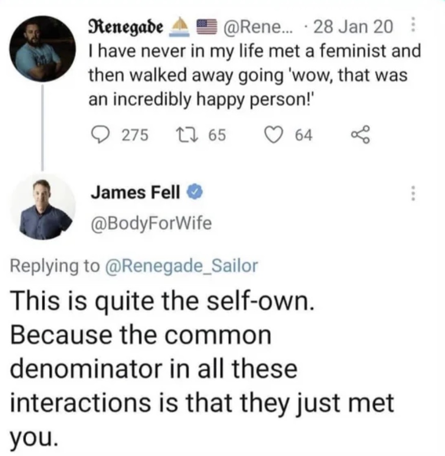Tap the share icon on Renegade's tweet
The height and width of the screenshot is (456, 445).
point(360,135)
